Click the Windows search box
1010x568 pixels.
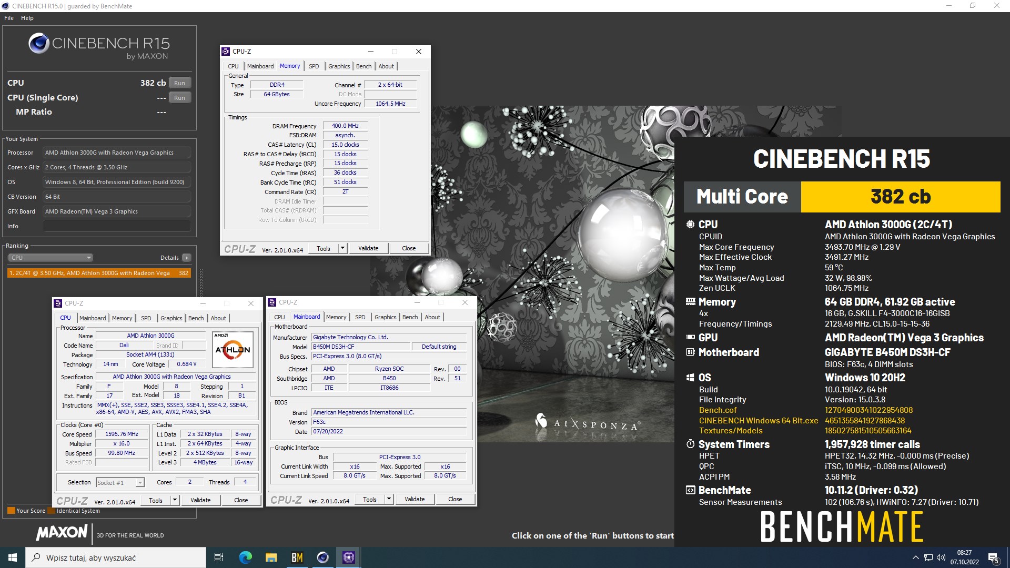116,557
